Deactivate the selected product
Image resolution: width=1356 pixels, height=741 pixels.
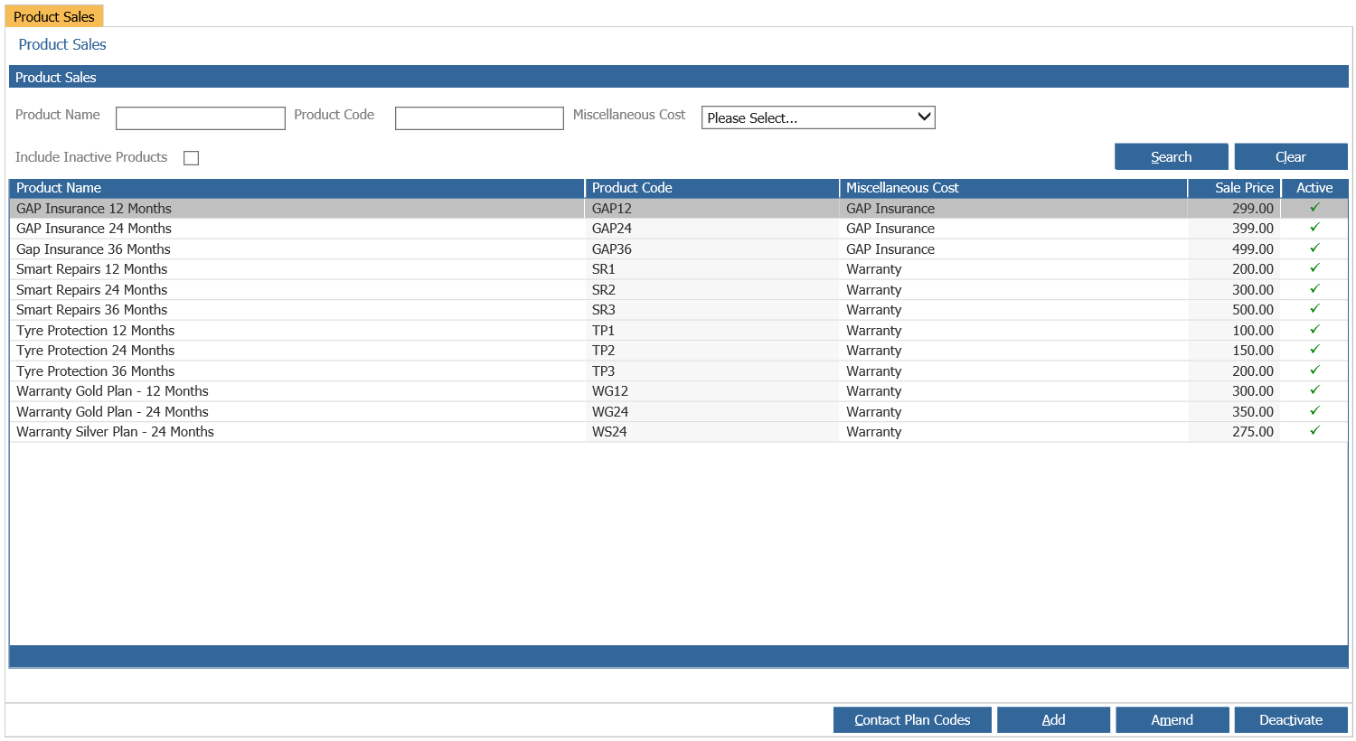[x=1290, y=719]
